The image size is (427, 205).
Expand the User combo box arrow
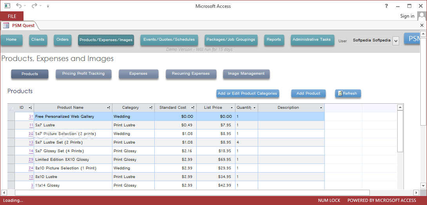tap(396, 41)
